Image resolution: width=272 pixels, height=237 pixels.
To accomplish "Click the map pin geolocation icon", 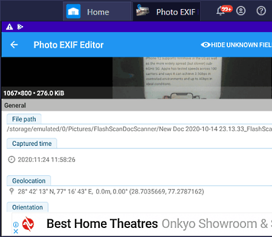I will [11, 191].
